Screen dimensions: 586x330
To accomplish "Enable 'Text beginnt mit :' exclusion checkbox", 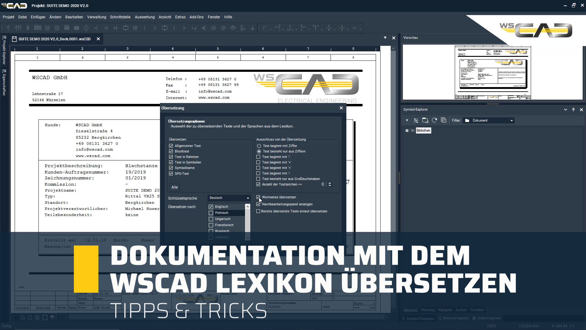I will pos(258,157).
